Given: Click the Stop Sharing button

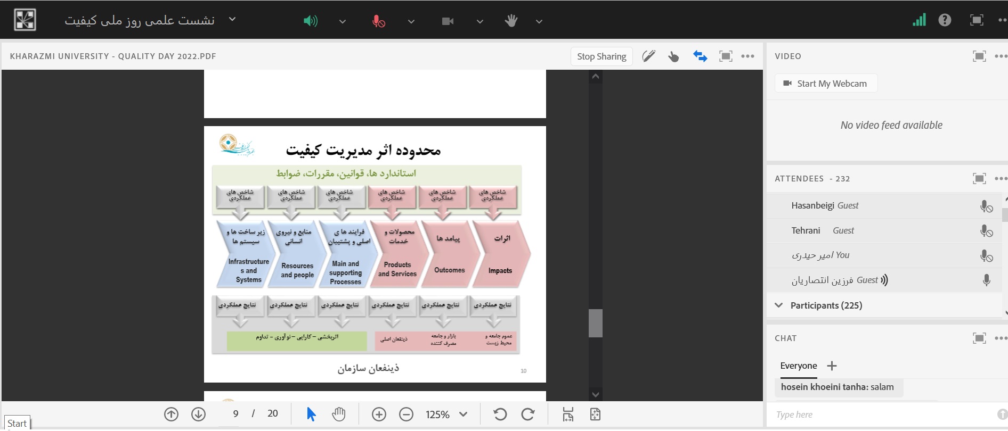Looking at the screenshot, I should [x=601, y=56].
